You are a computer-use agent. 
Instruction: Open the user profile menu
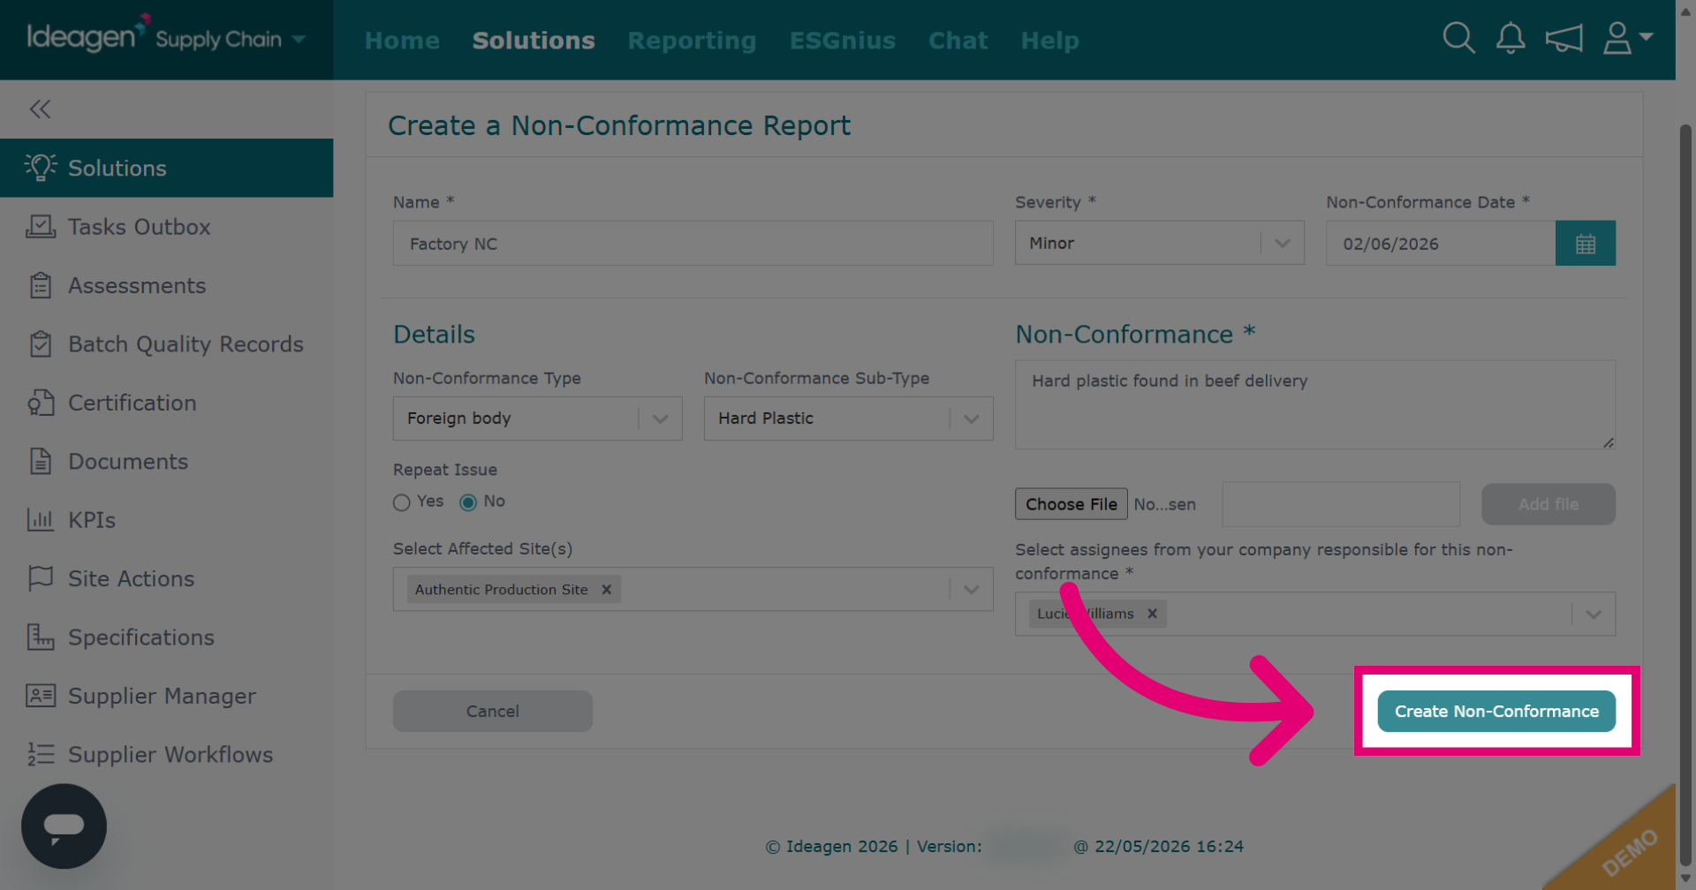coord(1627,38)
